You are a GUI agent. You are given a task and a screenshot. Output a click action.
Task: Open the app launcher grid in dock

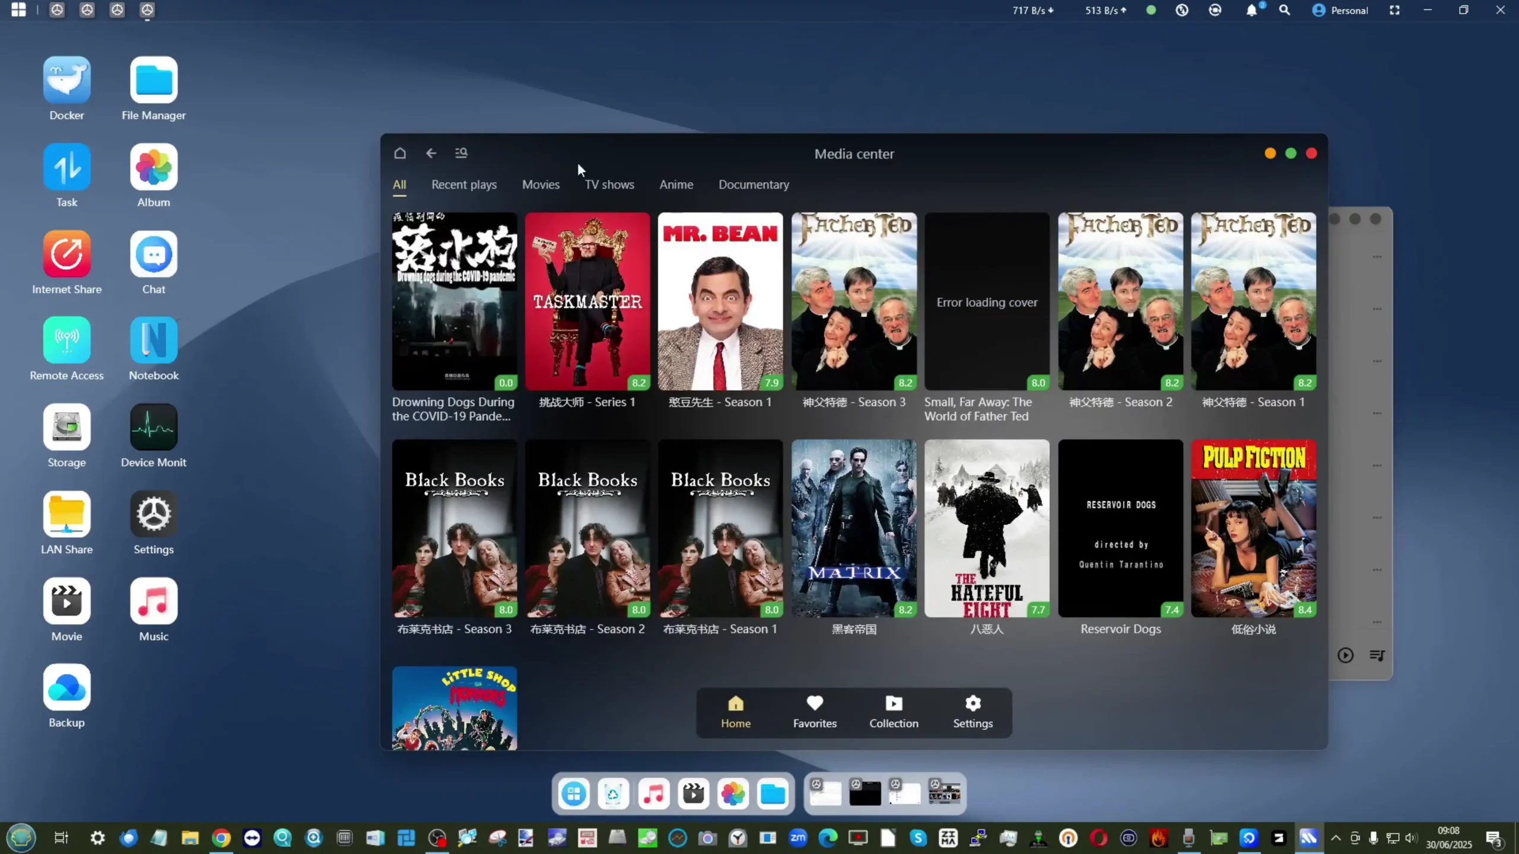[x=574, y=794]
